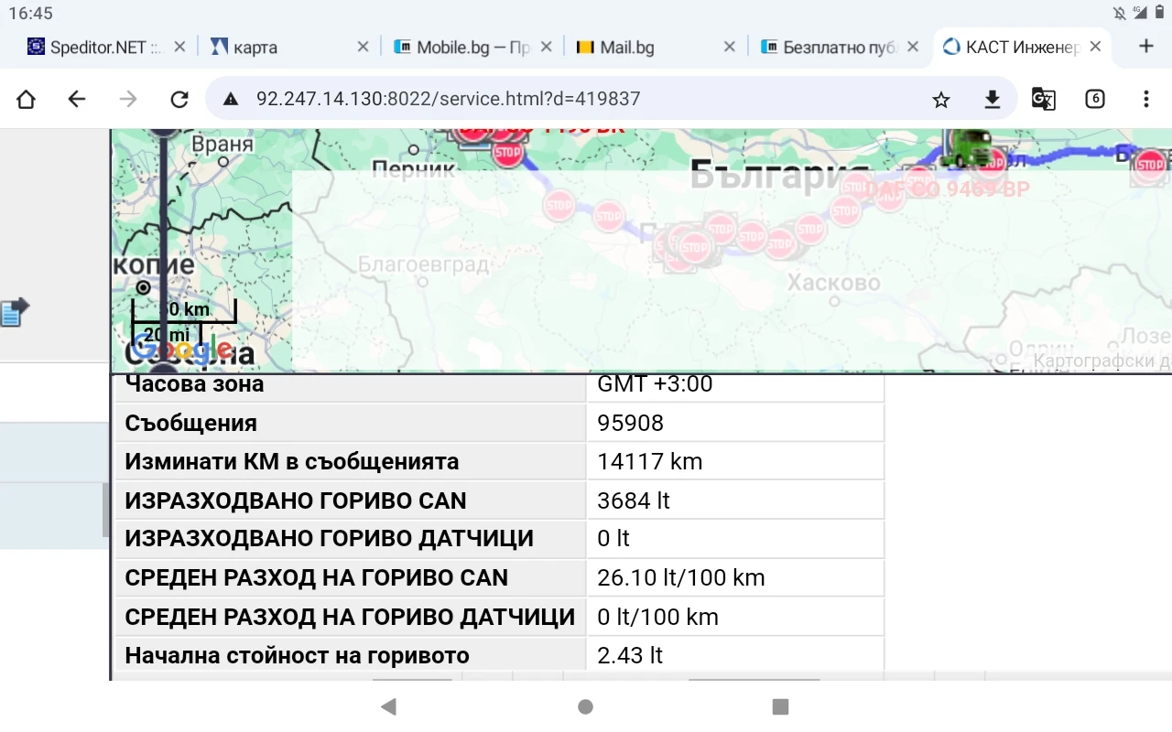Tap the browser home icon
The height and width of the screenshot is (732, 1172).
(x=26, y=99)
